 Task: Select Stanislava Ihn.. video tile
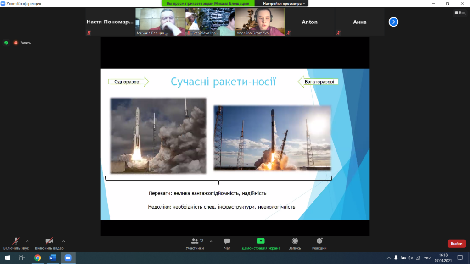[x=210, y=22]
